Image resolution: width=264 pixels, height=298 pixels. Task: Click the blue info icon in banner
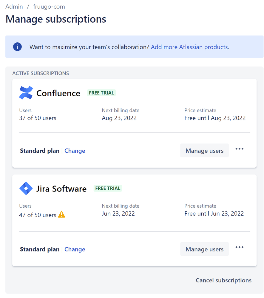click(x=17, y=47)
